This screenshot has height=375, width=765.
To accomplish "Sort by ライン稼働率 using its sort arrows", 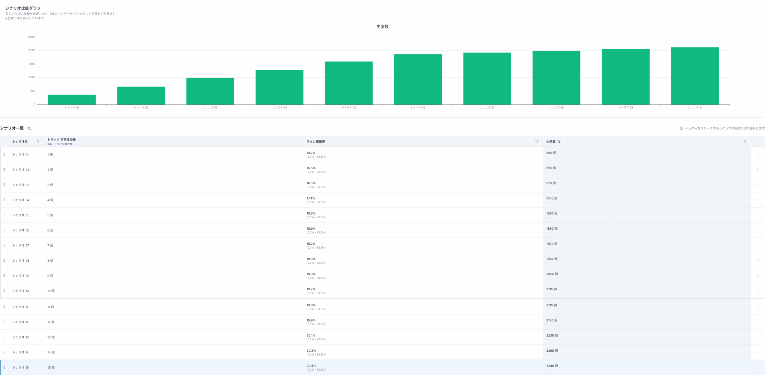I will [536, 141].
